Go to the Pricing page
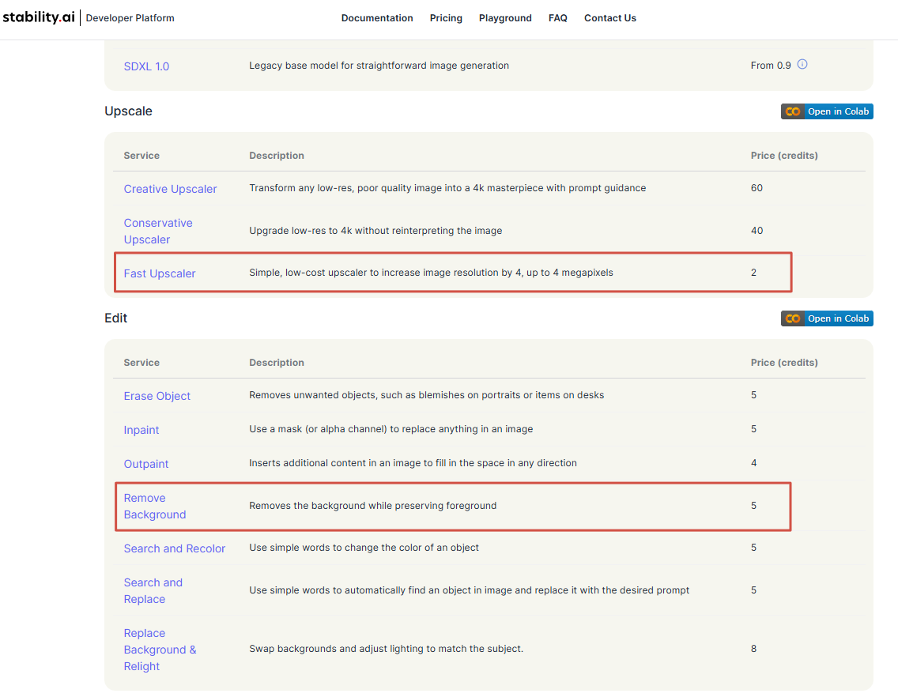The width and height of the screenshot is (898, 697). [446, 18]
